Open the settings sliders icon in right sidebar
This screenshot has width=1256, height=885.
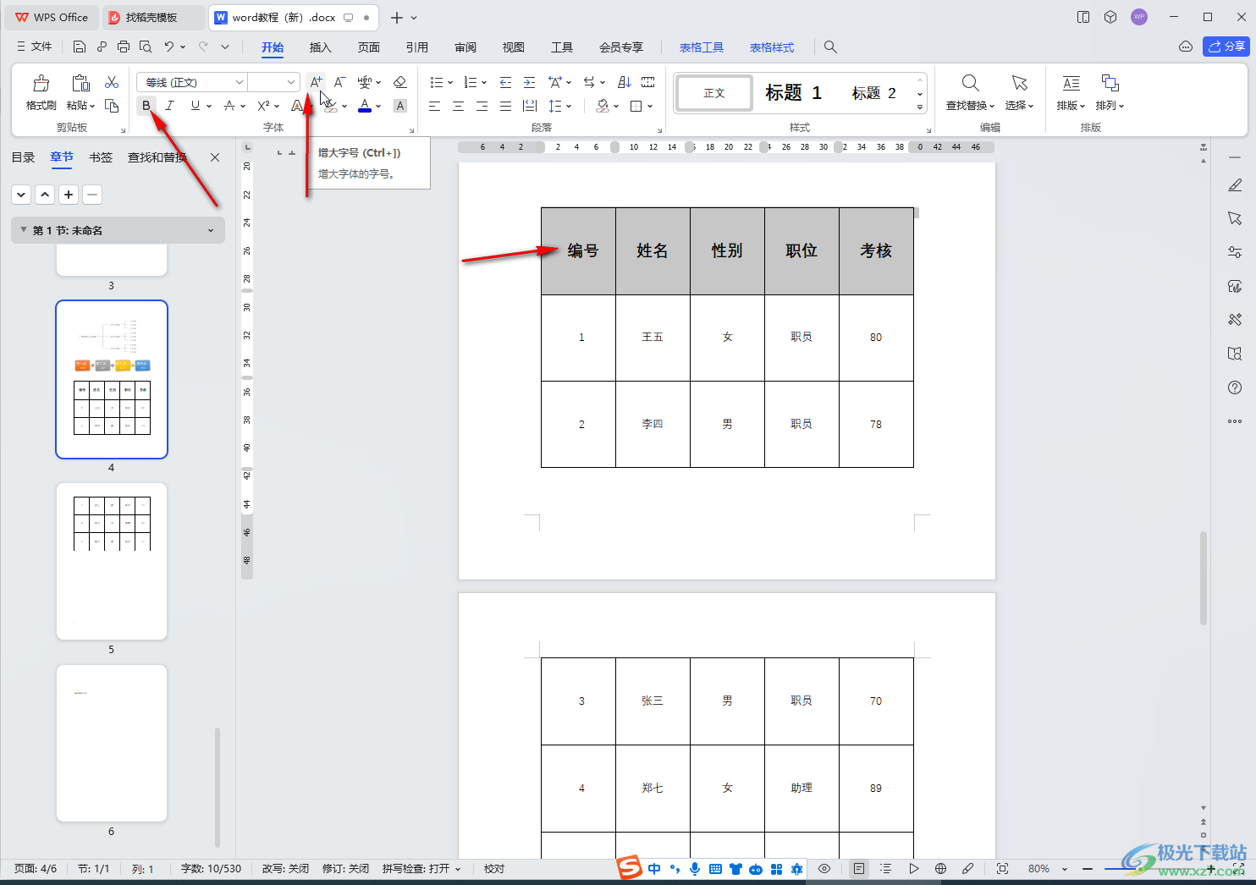click(1235, 252)
